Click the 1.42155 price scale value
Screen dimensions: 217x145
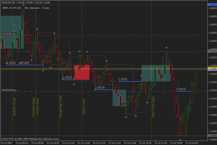tap(212, 90)
